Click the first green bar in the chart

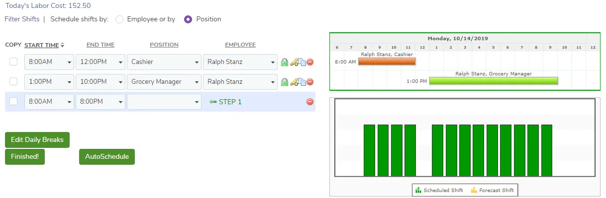pos(369,150)
